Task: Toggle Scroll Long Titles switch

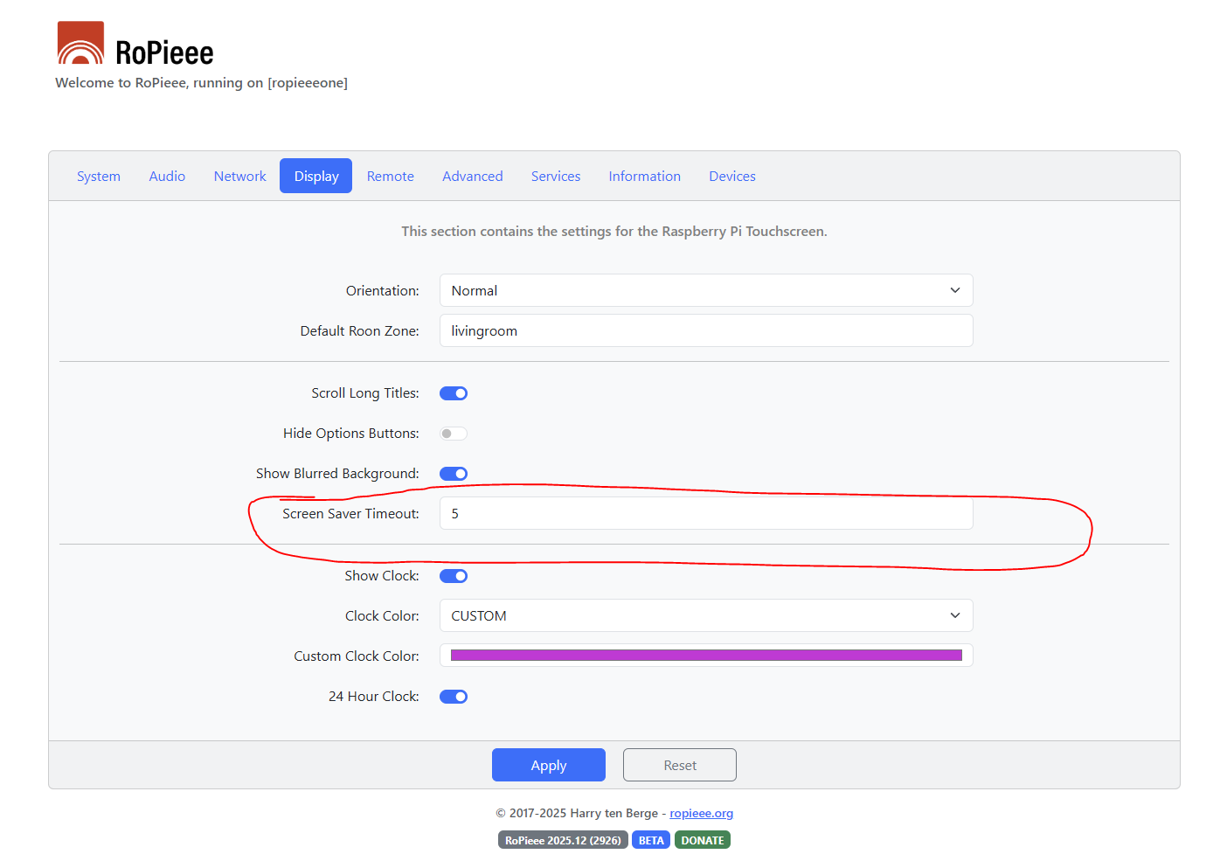Action: coord(454,393)
